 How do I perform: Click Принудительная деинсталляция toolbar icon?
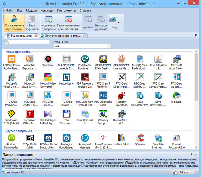tap(68, 23)
